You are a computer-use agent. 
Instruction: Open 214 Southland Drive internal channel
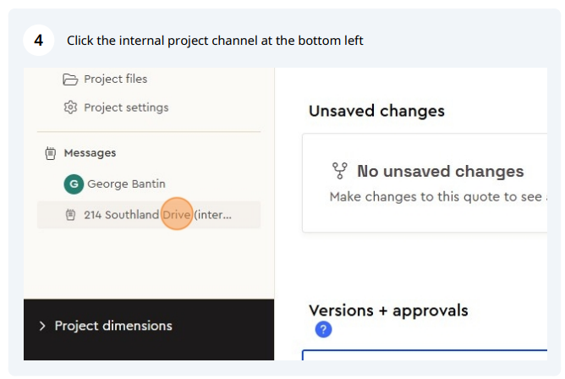coord(149,215)
